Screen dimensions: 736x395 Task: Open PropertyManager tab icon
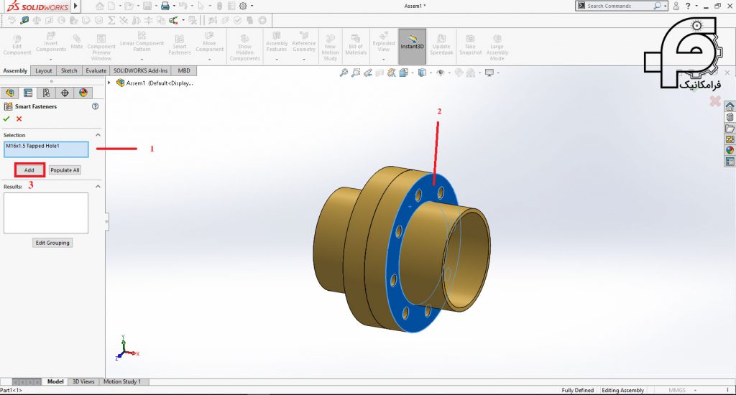tap(28, 93)
